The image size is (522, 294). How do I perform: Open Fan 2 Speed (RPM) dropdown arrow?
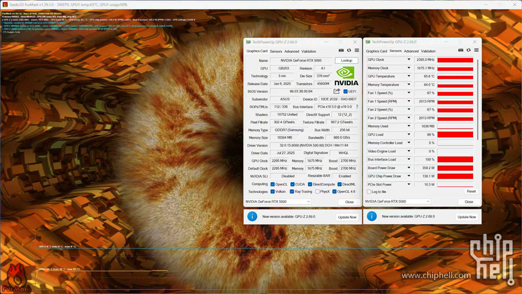(x=409, y=118)
